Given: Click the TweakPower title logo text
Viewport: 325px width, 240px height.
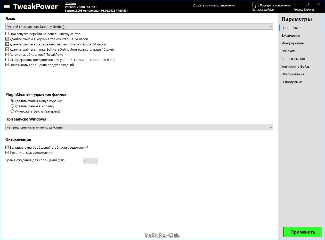Looking at the screenshot, I should pyautogui.click(x=36, y=6).
